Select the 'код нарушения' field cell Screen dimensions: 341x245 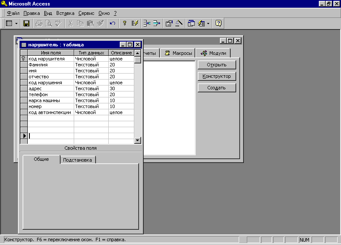click(x=51, y=83)
